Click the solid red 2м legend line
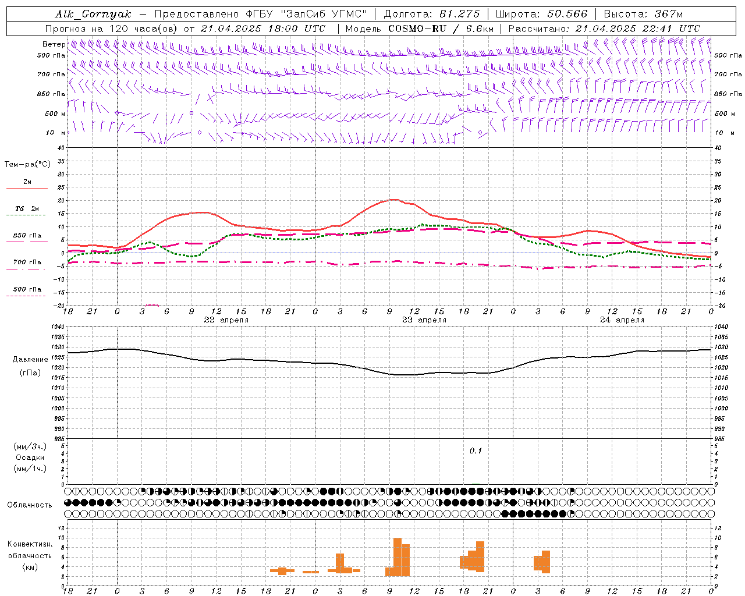This screenshot has height=596, width=745. tap(27, 189)
